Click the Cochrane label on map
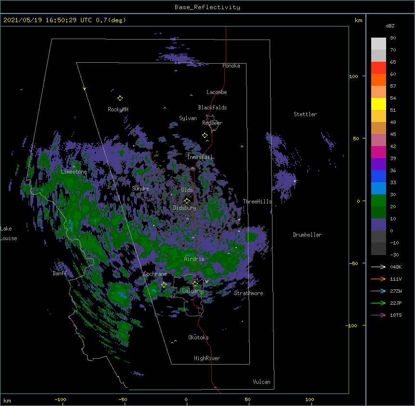The width and height of the screenshot is (415, 406). point(155,274)
